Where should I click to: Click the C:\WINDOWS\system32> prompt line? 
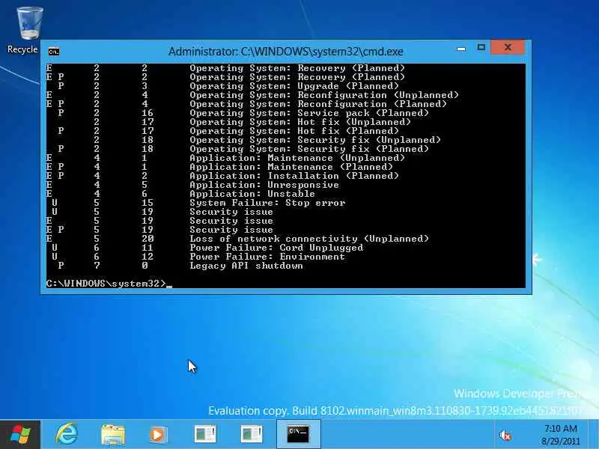(x=109, y=284)
